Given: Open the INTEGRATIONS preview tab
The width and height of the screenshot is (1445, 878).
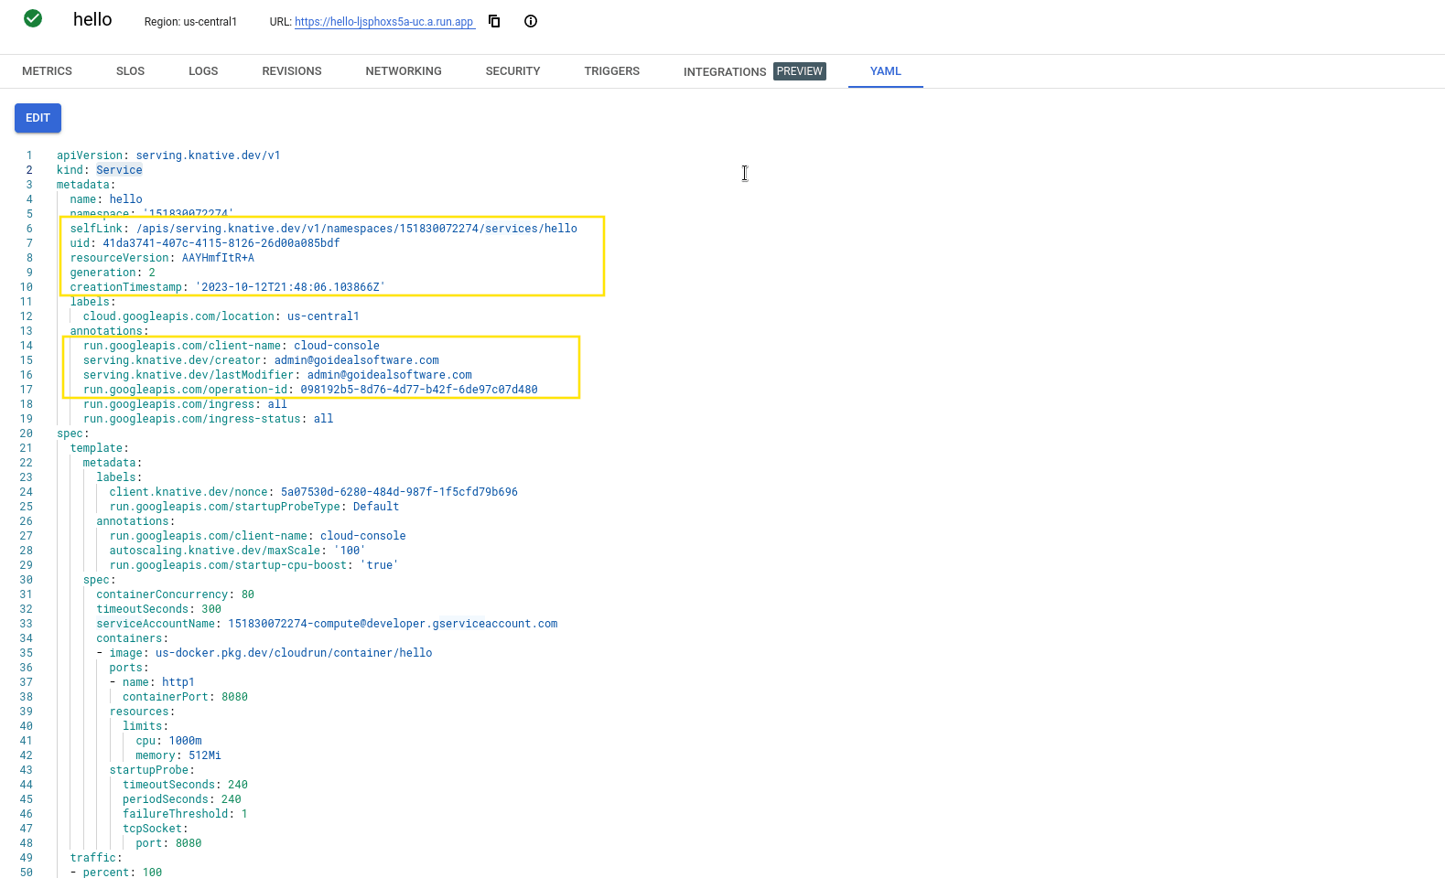Looking at the screenshot, I should click(755, 71).
